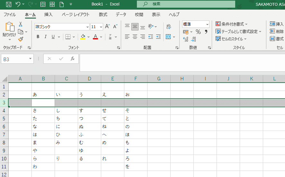Decrease font size with smaller A
The image size is (285, 177).
click(x=115, y=27)
